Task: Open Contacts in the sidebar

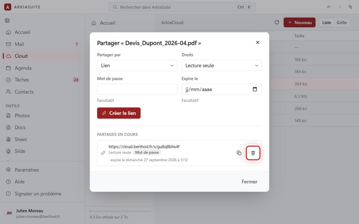Action: [43, 92]
